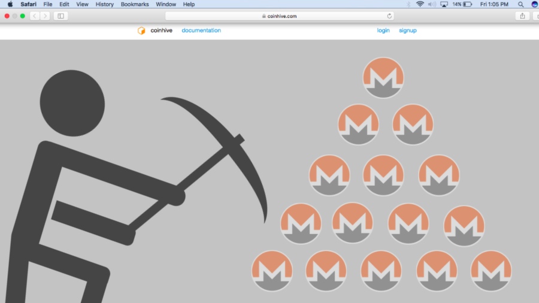Open Siri from the menu bar
The width and height of the screenshot is (539, 303).
click(535, 4)
